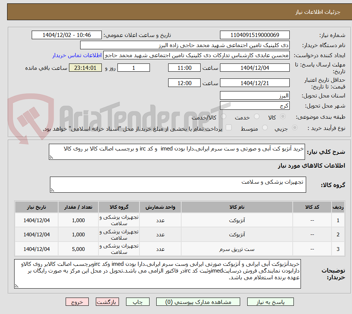
Task: Click the price validity date 1404/12/21 field
Action: [255, 83]
